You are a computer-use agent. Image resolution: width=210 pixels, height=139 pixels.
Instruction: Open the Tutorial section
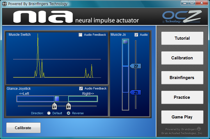[x=182, y=38]
